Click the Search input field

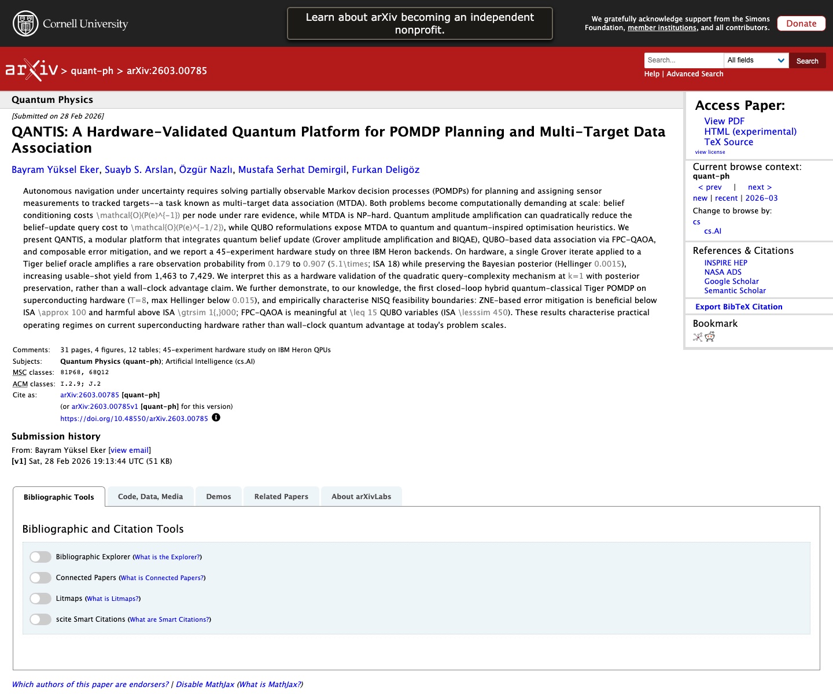click(x=684, y=60)
